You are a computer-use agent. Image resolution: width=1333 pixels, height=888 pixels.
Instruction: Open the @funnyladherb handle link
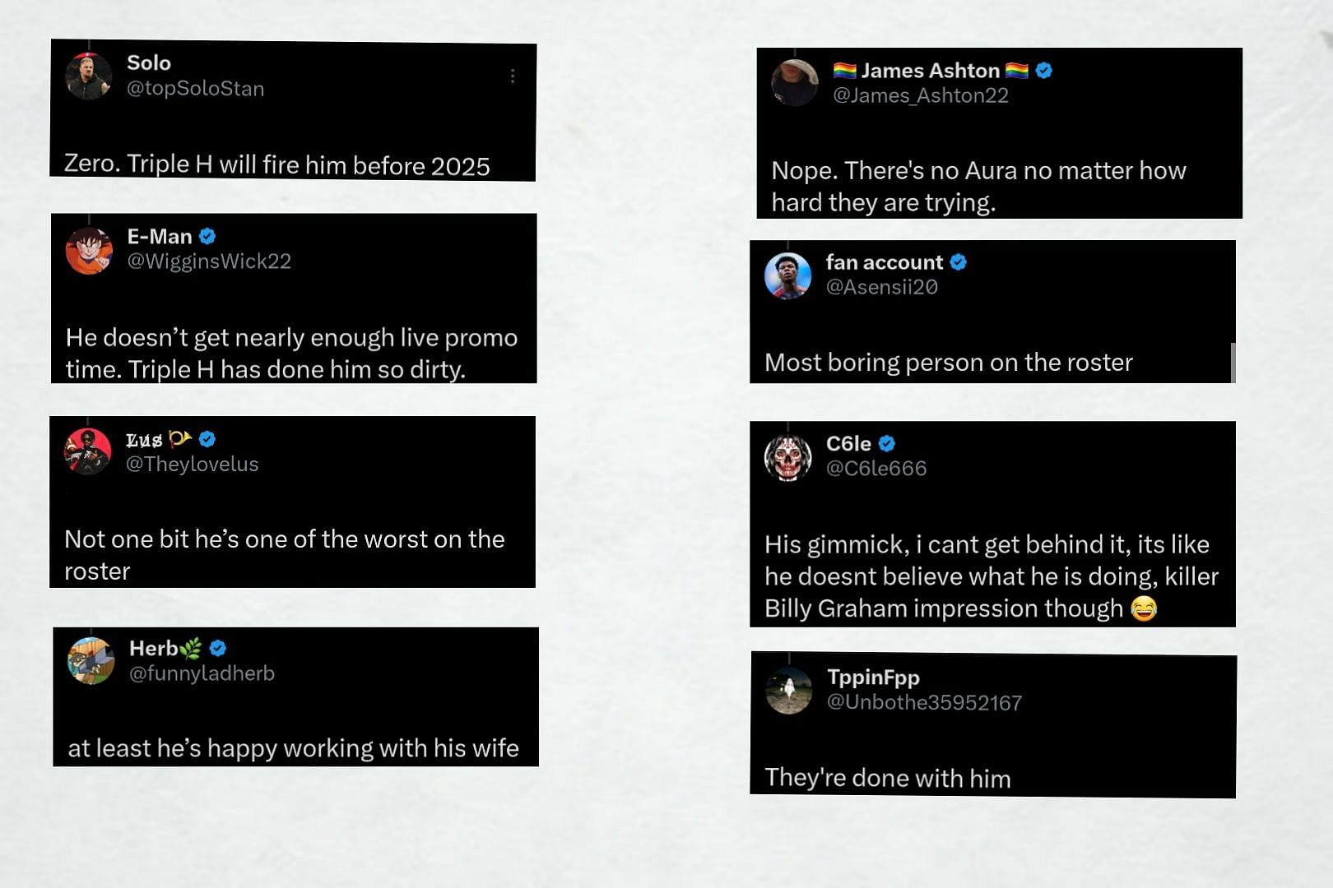tap(202, 673)
